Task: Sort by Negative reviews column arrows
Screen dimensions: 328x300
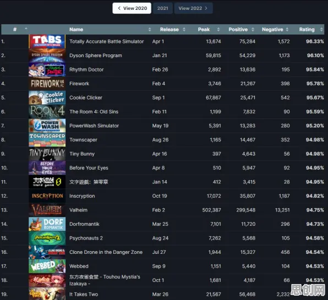Action: click(x=287, y=30)
